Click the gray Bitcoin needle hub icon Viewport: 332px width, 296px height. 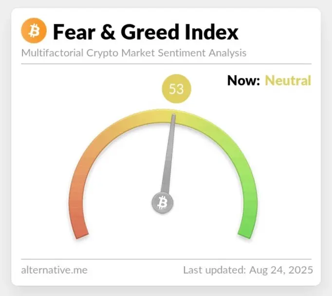click(163, 203)
